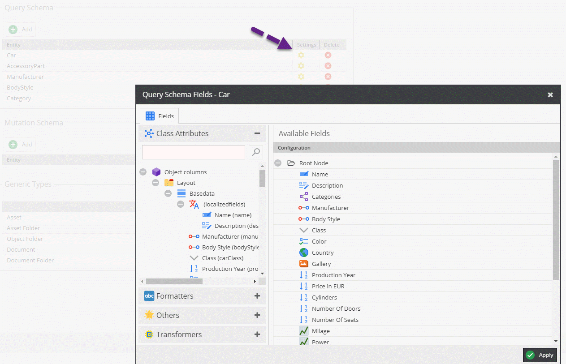
Task: Open settings gear for AccessoryPart entity
Action: [301, 66]
